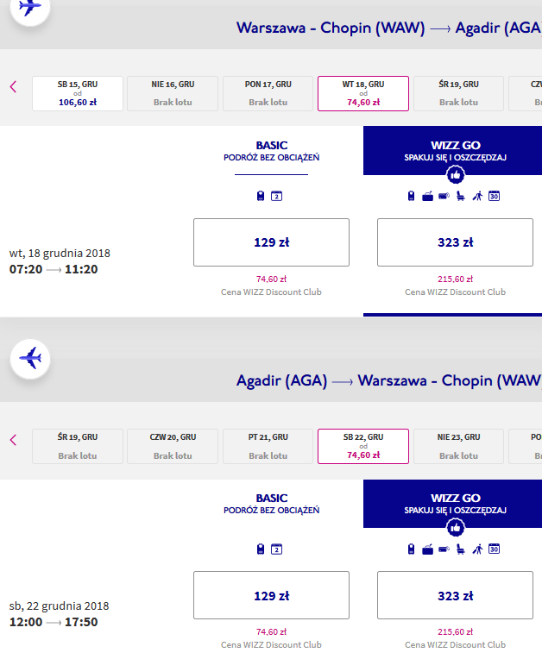Click return 74,60 zł Discount Club price

[x=271, y=631]
